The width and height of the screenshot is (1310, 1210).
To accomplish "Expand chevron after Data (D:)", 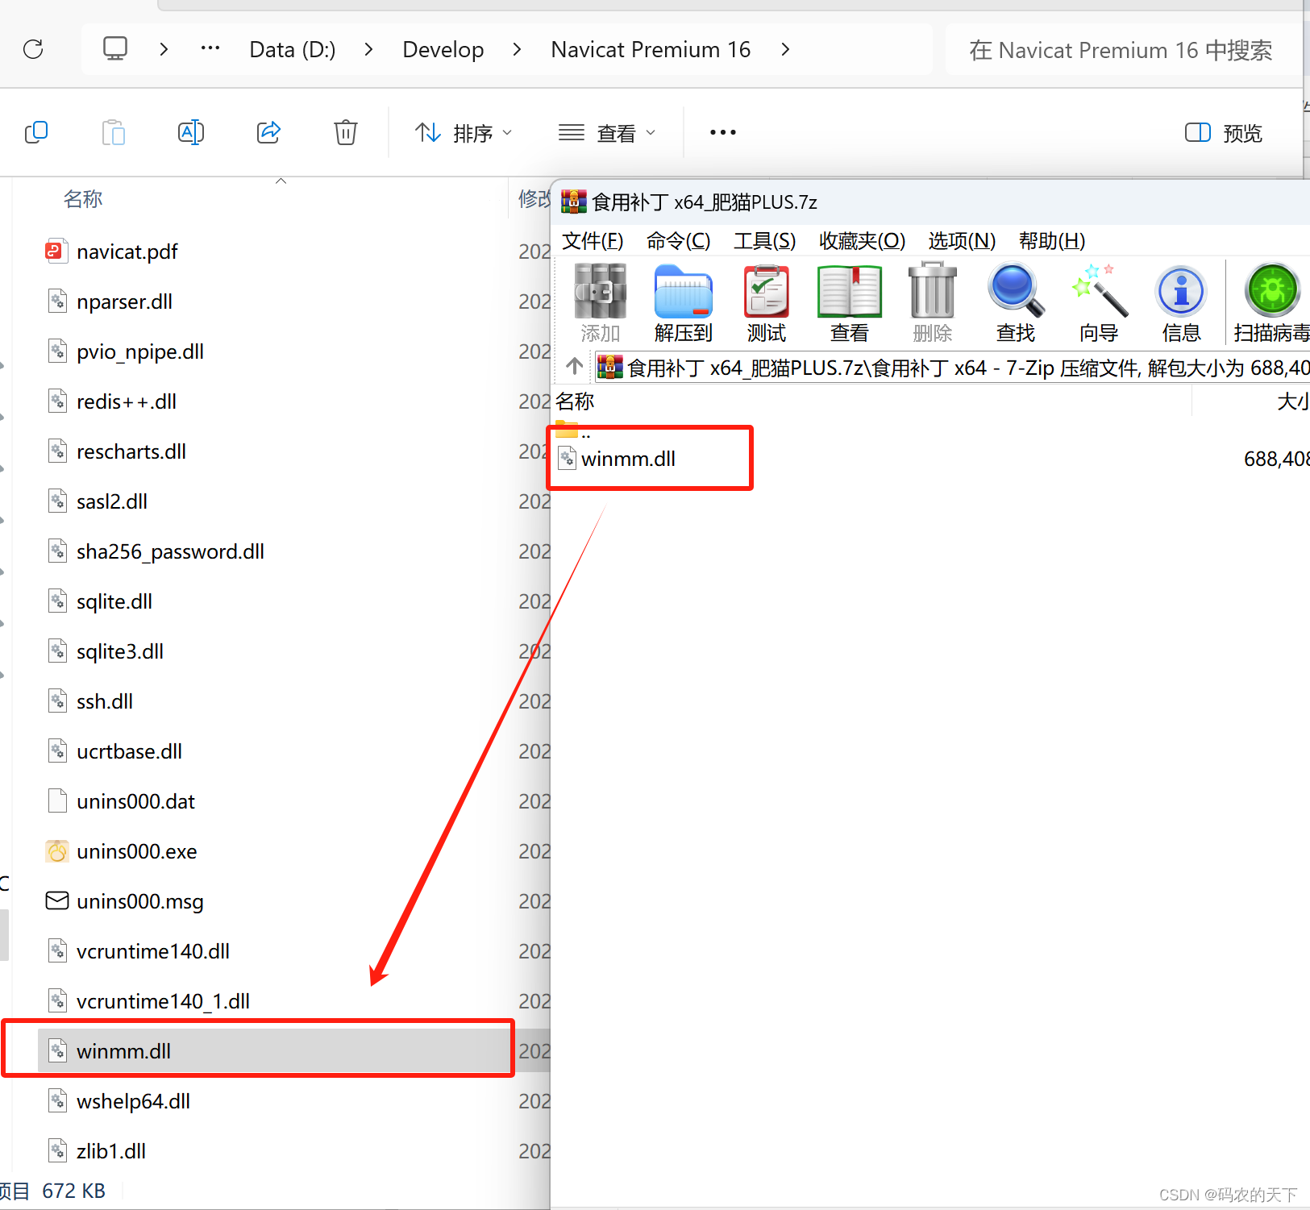I will pos(368,49).
